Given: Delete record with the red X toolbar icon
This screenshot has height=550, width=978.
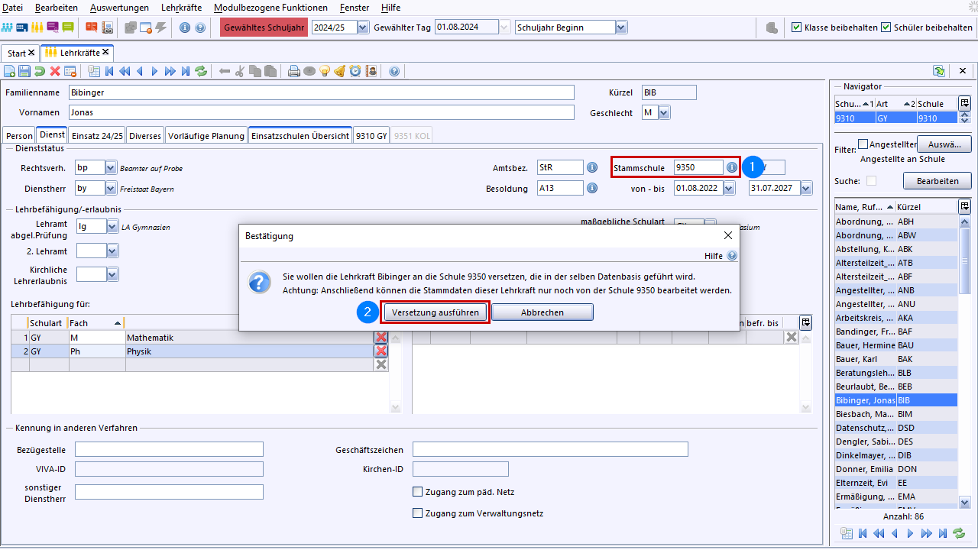Looking at the screenshot, I should coord(55,71).
